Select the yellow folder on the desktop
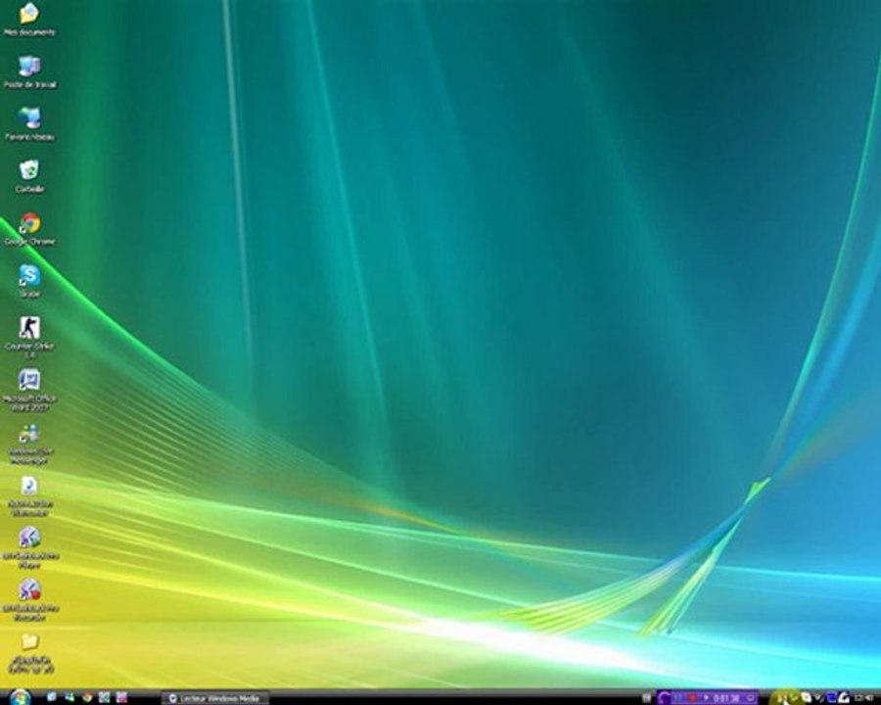 tap(29, 652)
